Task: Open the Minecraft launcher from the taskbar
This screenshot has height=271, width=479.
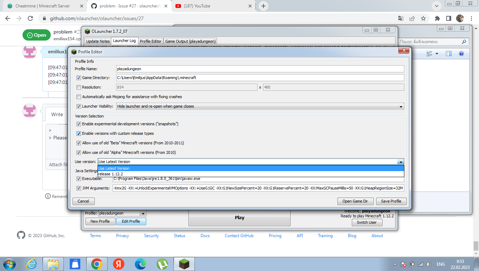Action: (x=184, y=264)
